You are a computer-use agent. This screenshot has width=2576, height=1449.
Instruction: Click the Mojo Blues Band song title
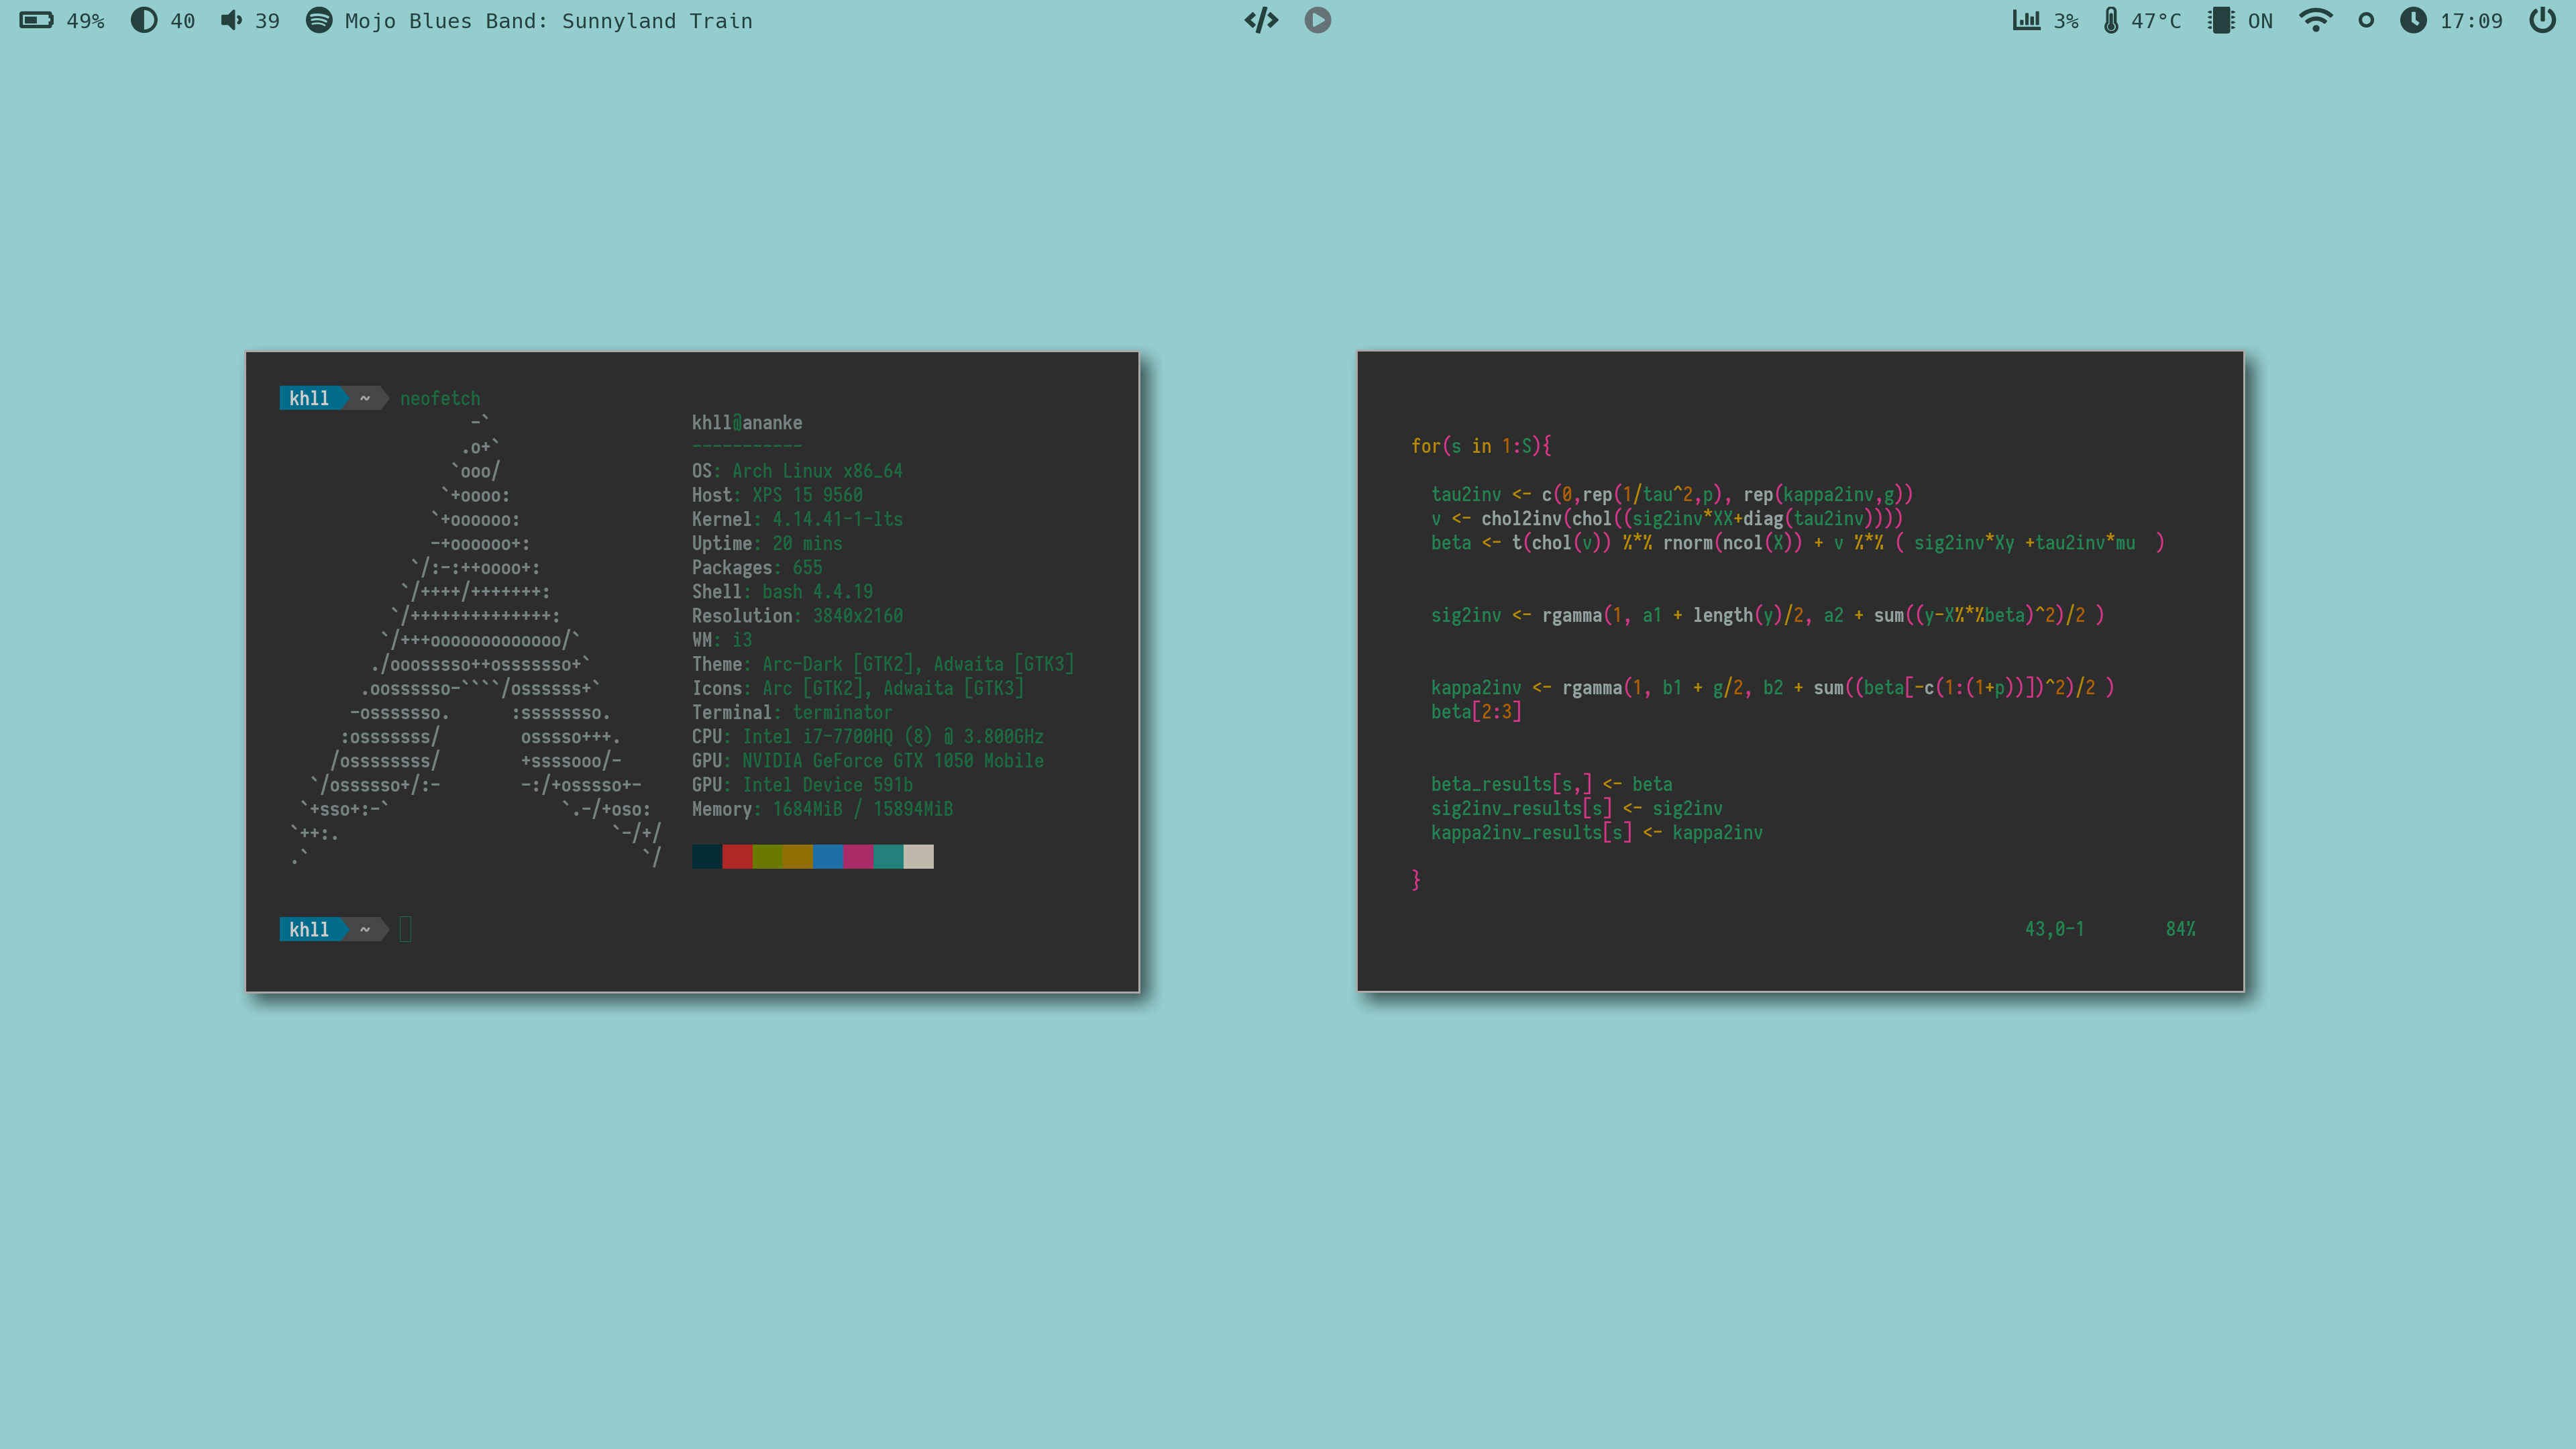tap(548, 21)
